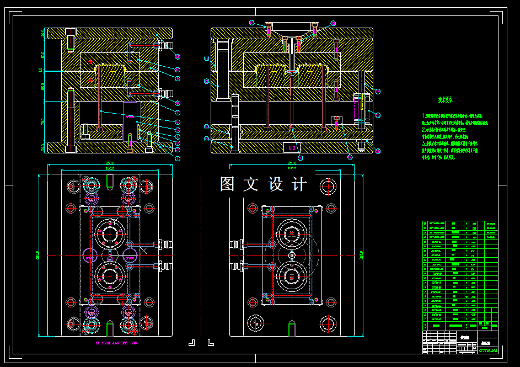Pick the 300.0 vertical dimension beside right plan view
Image resolution: width=520 pixels, height=367 pixels.
pos(361,255)
